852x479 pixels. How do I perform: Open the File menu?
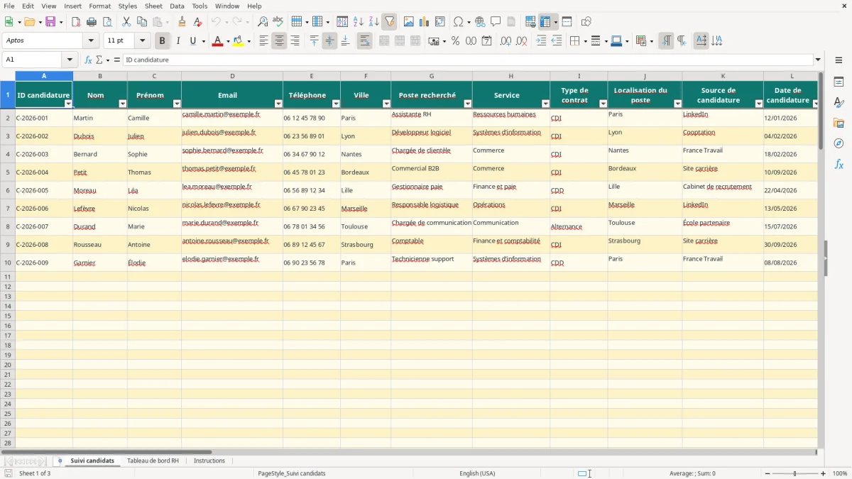pos(9,6)
